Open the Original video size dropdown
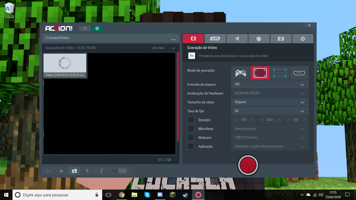This screenshot has width=356, height=200. 270,102
